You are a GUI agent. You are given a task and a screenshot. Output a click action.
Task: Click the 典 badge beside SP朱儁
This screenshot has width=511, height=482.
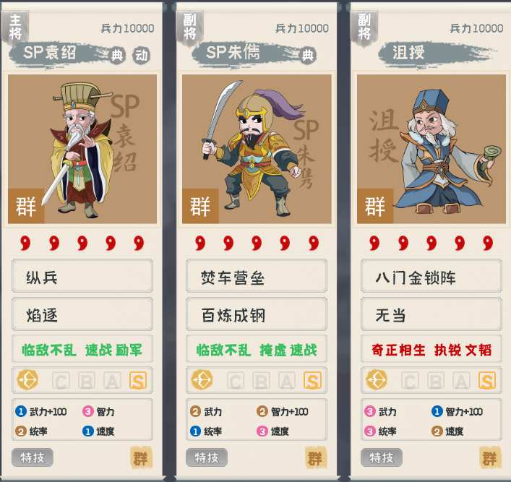pyautogui.click(x=307, y=56)
